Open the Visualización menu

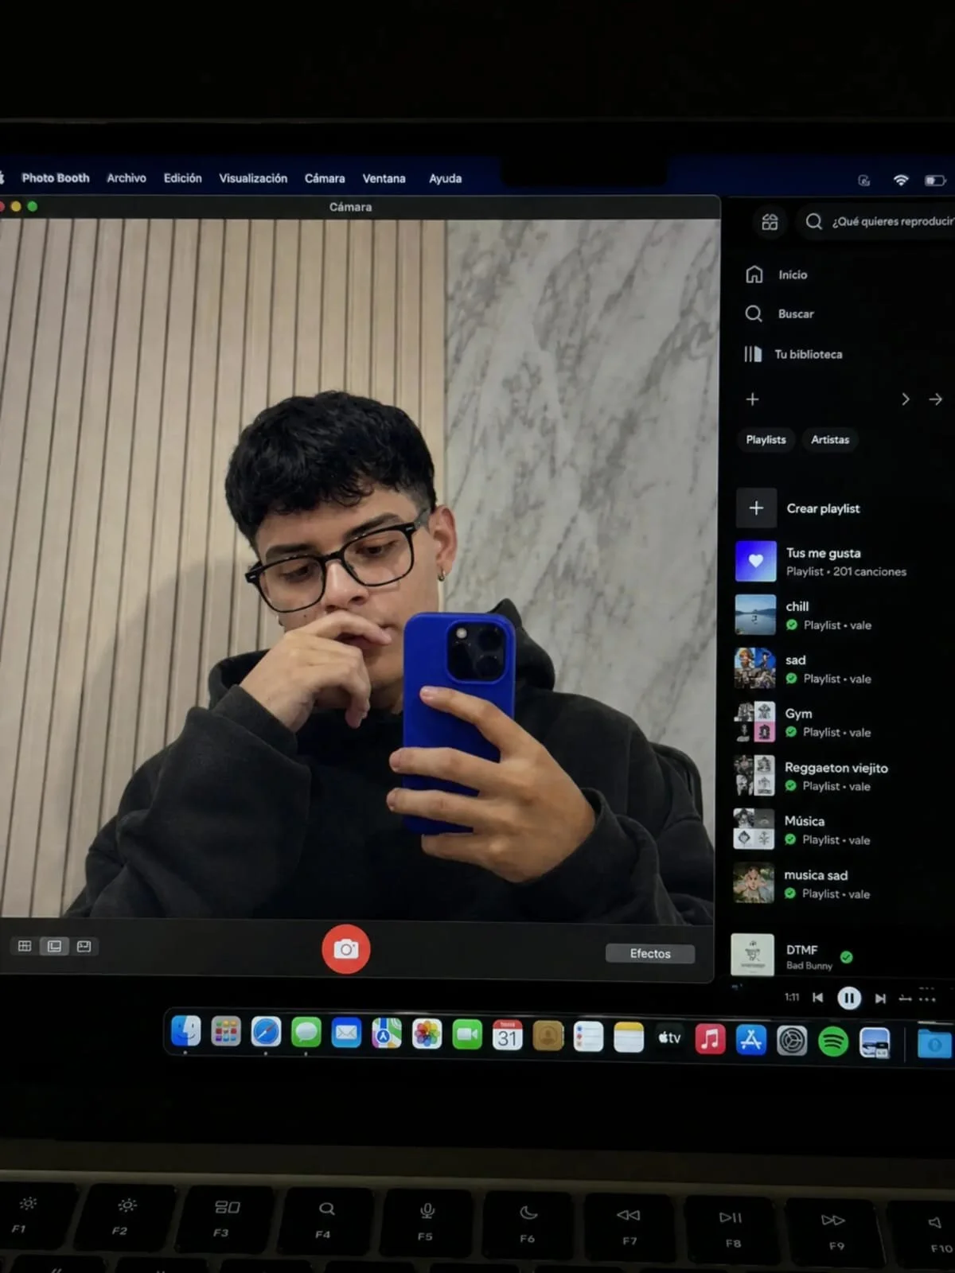tap(253, 178)
